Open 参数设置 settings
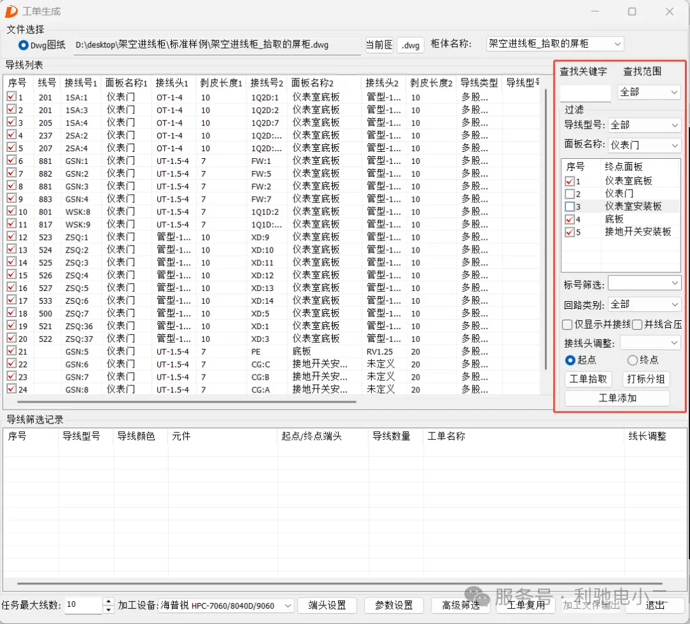 point(394,605)
